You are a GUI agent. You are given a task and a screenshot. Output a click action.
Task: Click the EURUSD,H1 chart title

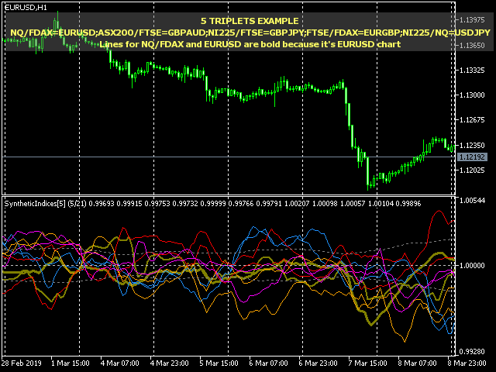26,7
